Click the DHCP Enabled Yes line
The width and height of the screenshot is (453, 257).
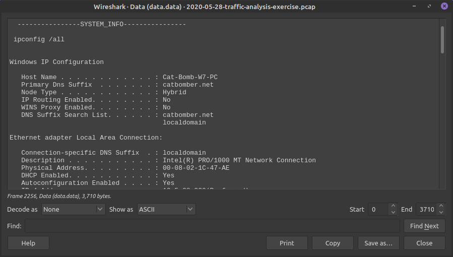pyautogui.click(x=98, y=175)
